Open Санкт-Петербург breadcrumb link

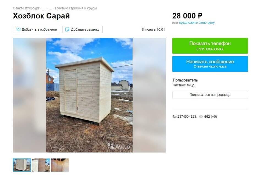[26, 8]
